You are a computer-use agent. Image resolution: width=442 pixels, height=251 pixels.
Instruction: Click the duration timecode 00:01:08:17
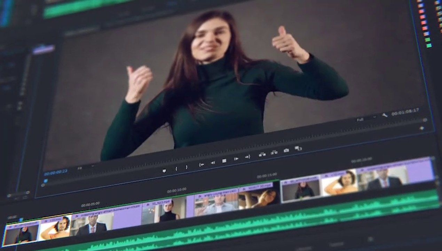point(405,112)
